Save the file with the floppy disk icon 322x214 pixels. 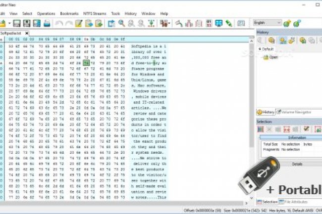[x=17, y=23]
